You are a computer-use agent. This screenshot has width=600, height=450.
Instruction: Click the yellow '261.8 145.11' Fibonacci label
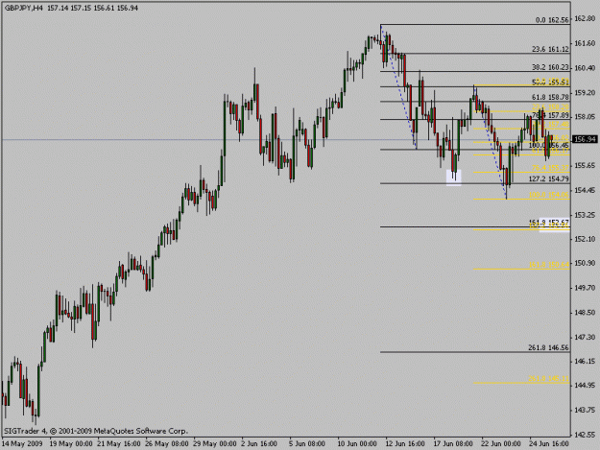(549, 378)
